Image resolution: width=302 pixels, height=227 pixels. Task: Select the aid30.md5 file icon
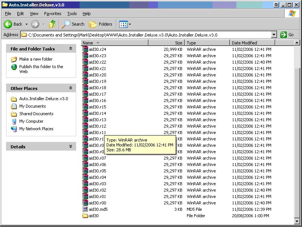[x=85, y=209]
